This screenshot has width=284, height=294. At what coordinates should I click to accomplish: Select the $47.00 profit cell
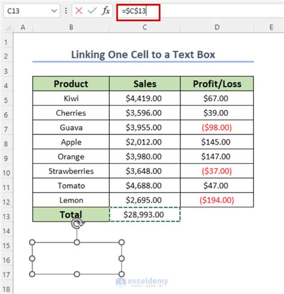point(217,185)
